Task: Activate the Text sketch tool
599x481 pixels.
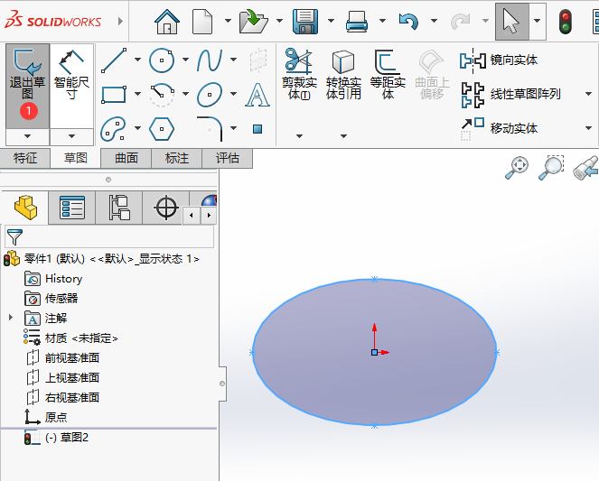Action: (x=257, y=94)
